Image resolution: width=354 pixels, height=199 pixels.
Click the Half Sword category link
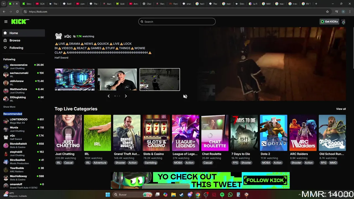(61, 58)
